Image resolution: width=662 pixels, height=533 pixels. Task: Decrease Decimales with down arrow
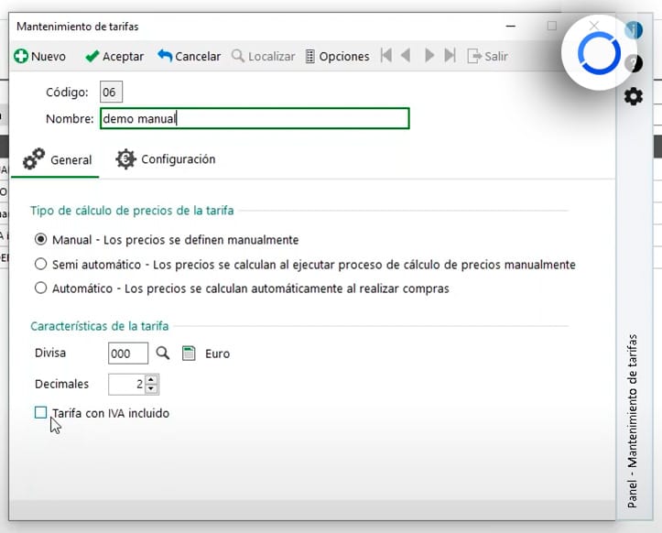coord(151,389)
